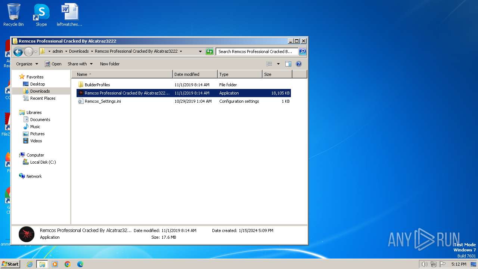Open the recent pages dropdown arrow
Screen dimensions: 478x269
36,52
